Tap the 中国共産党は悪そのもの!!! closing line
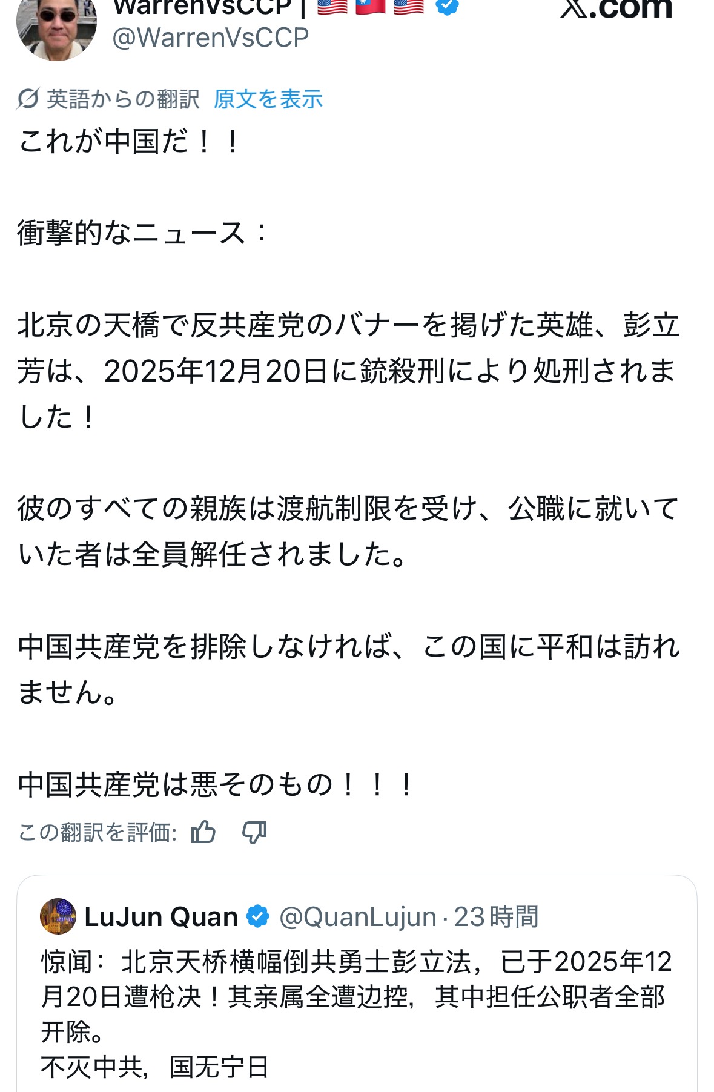714x1092 pixels. pyautogui.click(x=216, y=785)
